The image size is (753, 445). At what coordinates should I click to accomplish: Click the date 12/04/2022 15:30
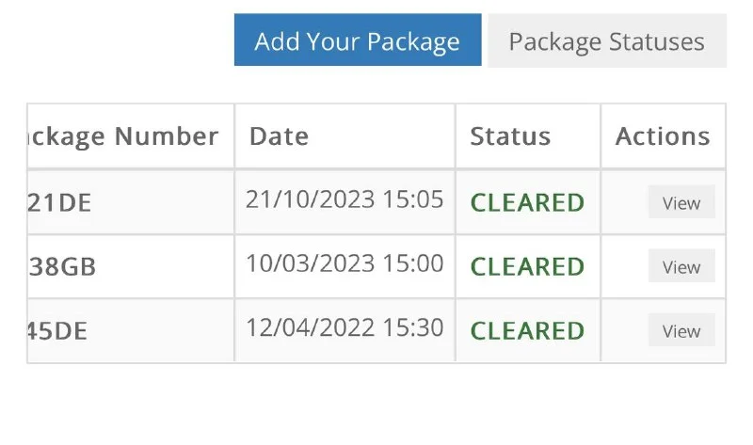click(x=344, y=327)
